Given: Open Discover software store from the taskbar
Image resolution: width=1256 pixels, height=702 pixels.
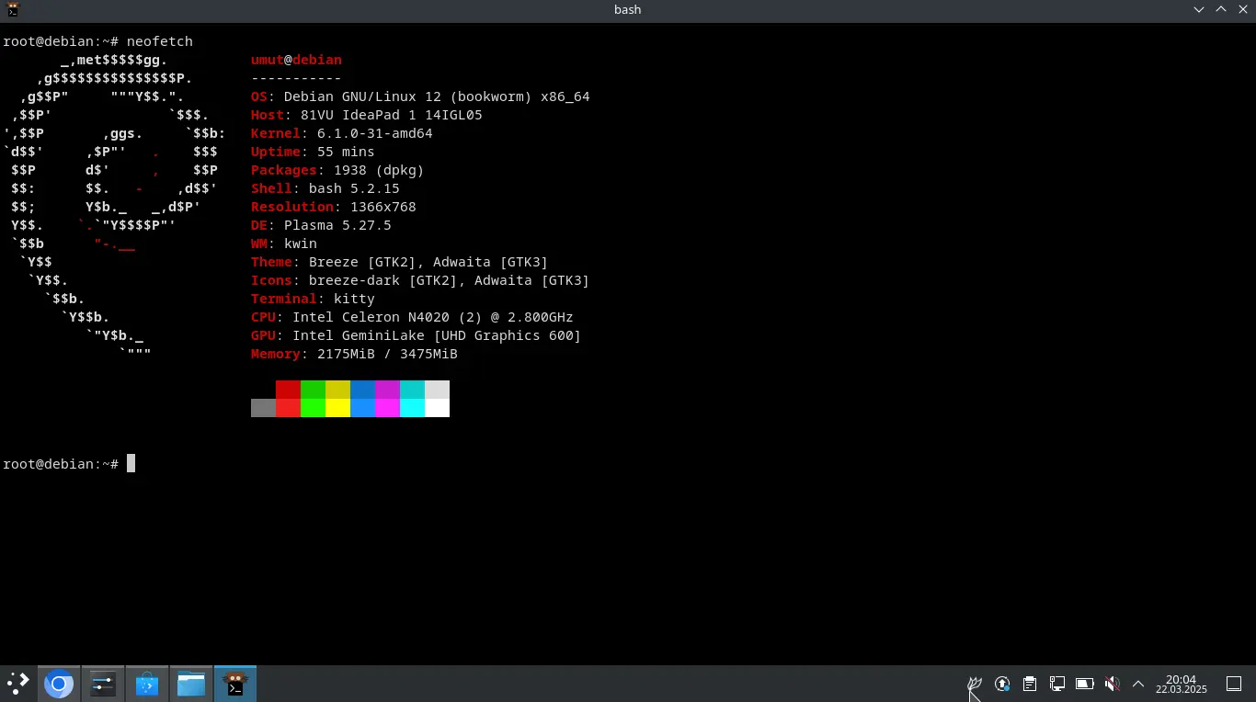Looking at the screenshot, I should [147, 684].
